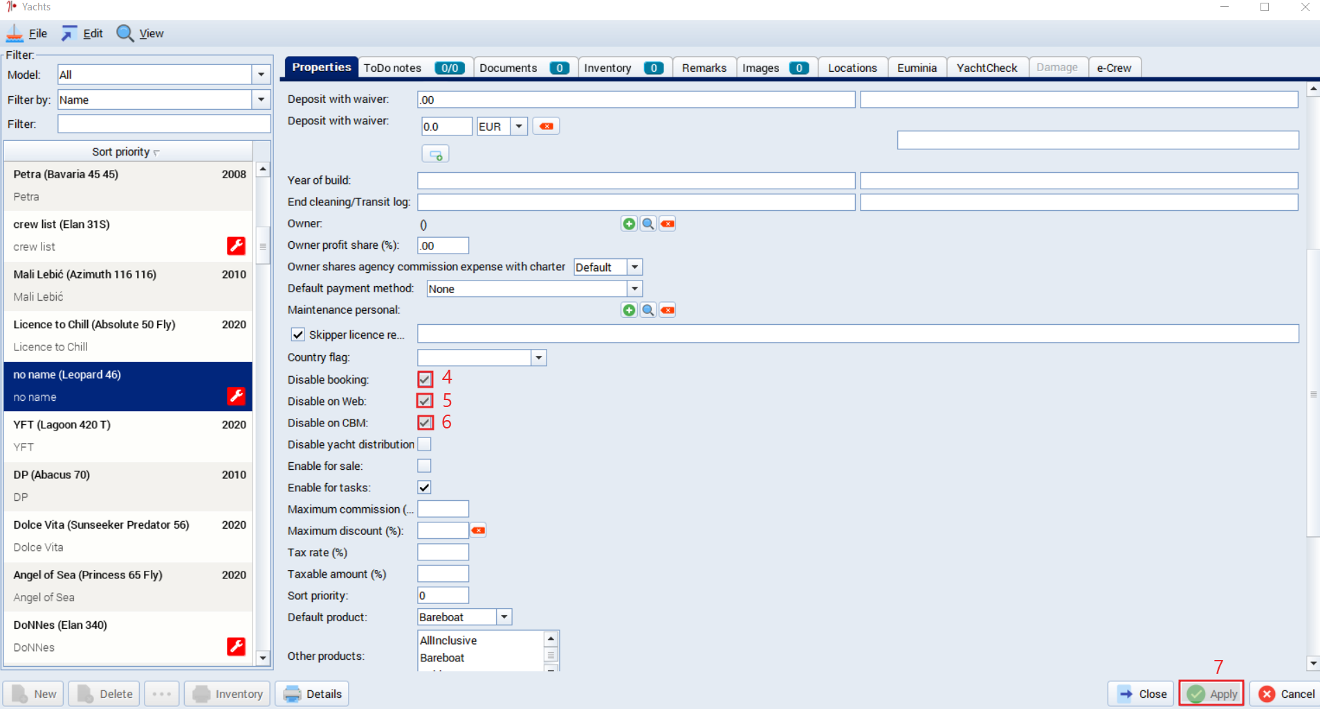
Task: Click the Filter text input field
Action: (164, 124)
